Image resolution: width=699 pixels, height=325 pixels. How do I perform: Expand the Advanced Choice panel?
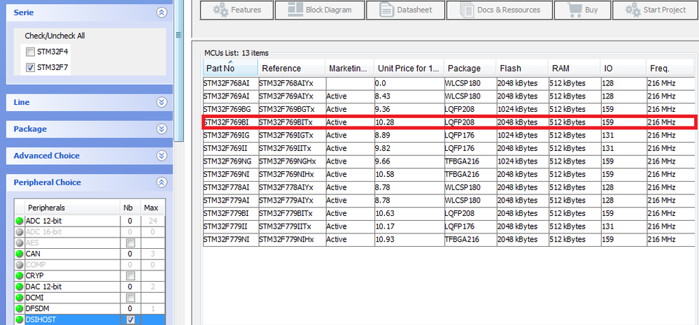(162, 156)
